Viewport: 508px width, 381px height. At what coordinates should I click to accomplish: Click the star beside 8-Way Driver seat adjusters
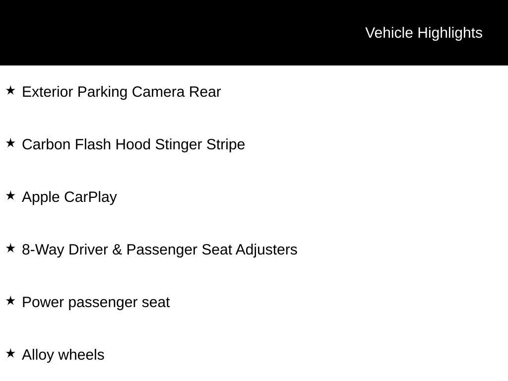pos(10,249)
